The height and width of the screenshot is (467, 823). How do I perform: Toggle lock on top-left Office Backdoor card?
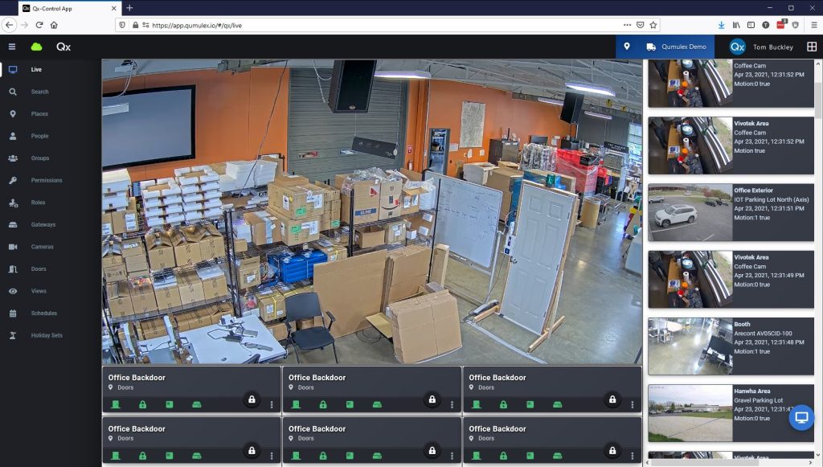pyautogui.click(x=252, y=399)
